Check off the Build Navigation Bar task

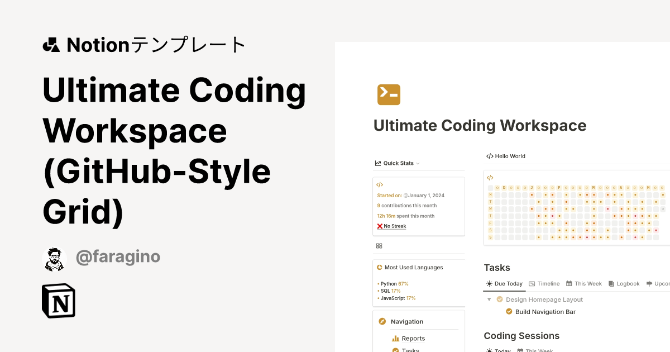pos(509,311)
